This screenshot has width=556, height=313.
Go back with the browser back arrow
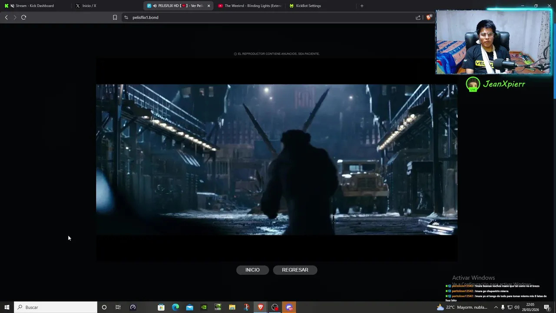[x=6, y=17]
